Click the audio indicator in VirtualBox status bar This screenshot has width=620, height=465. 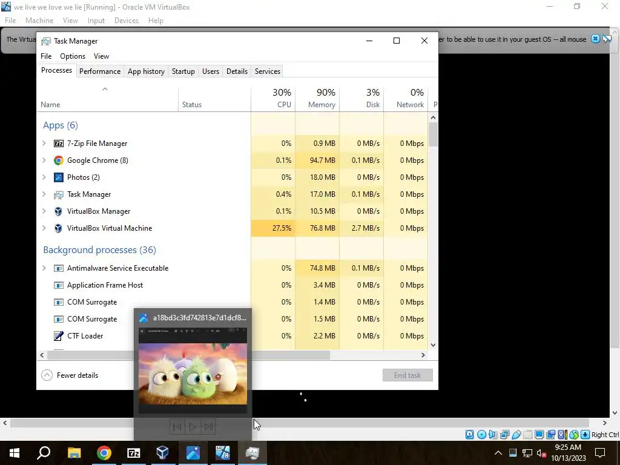click(x=493, y=435)
